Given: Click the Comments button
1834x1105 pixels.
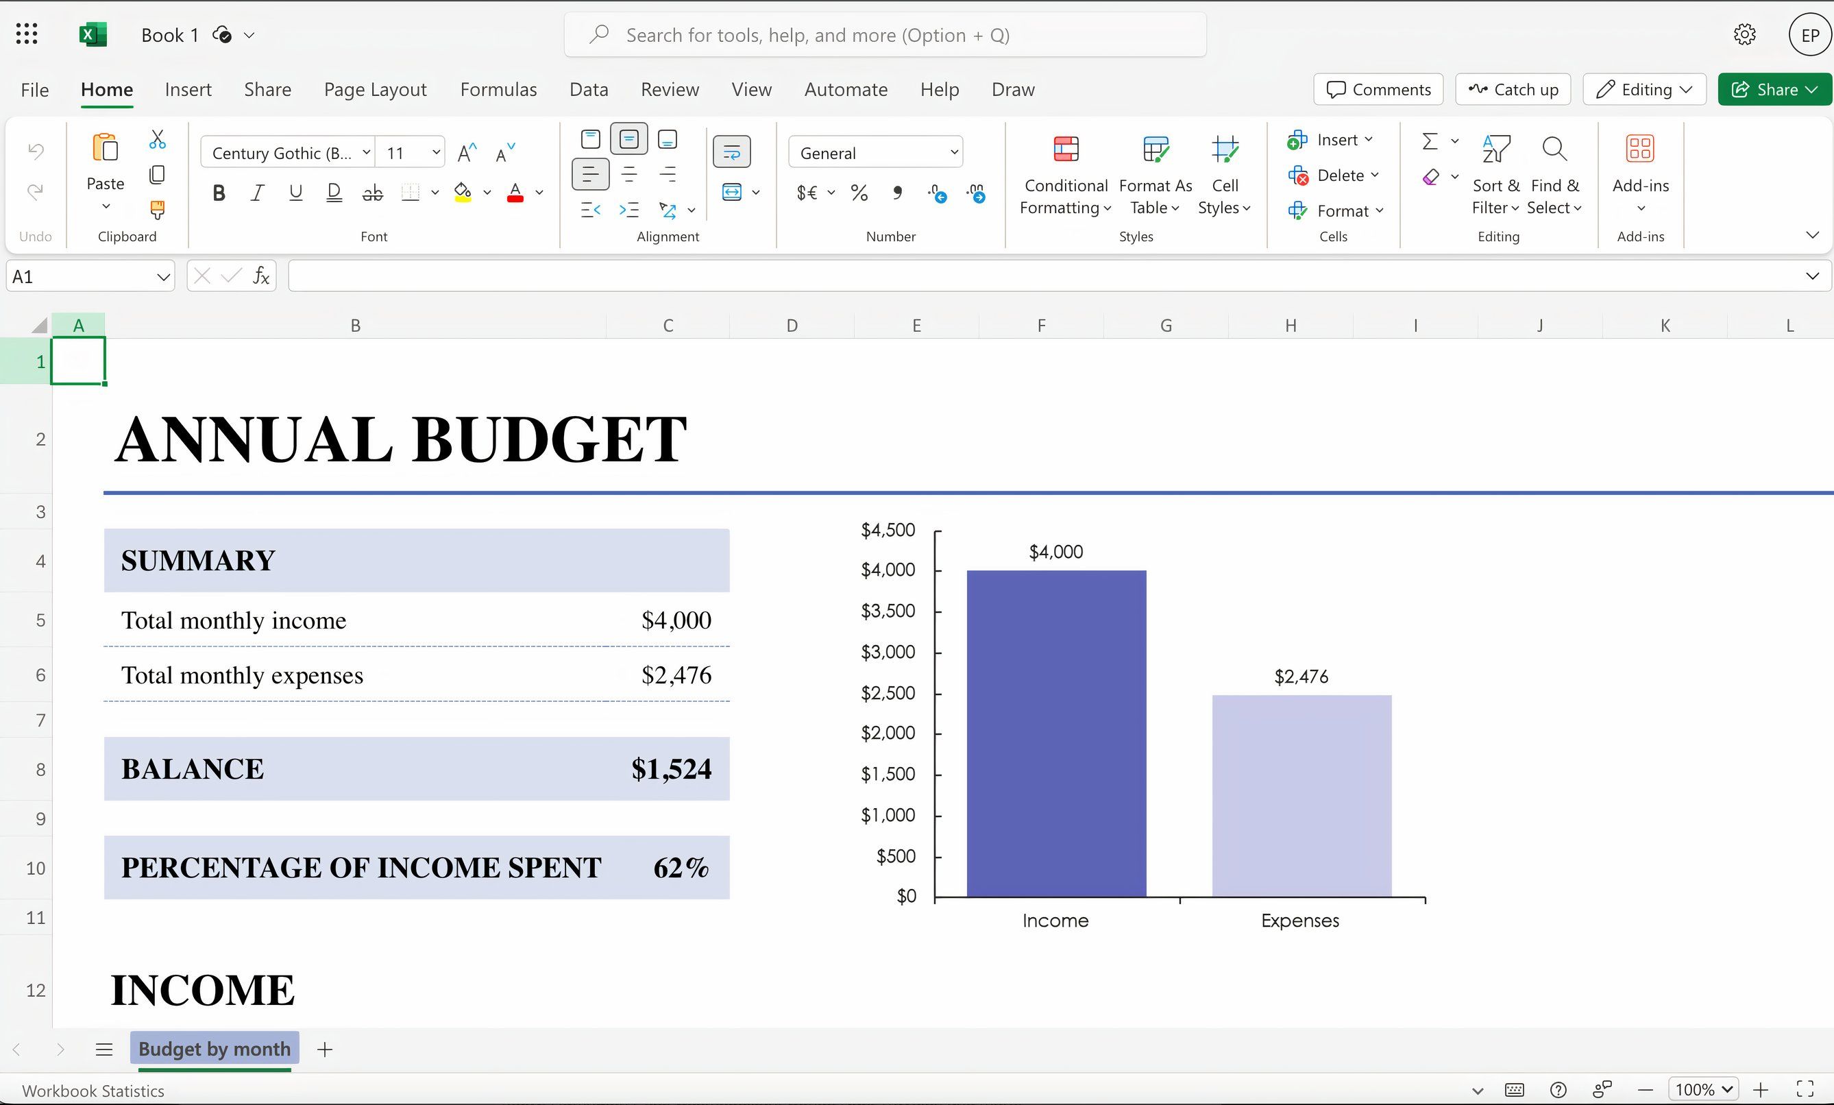Looking at the screenshot, I should 1378,89.
